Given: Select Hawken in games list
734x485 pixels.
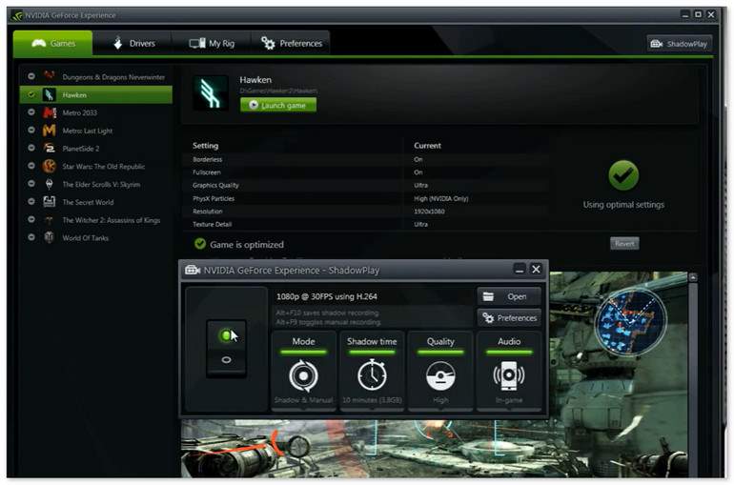Looking at the screenshot, I should (x=96, y=95).
